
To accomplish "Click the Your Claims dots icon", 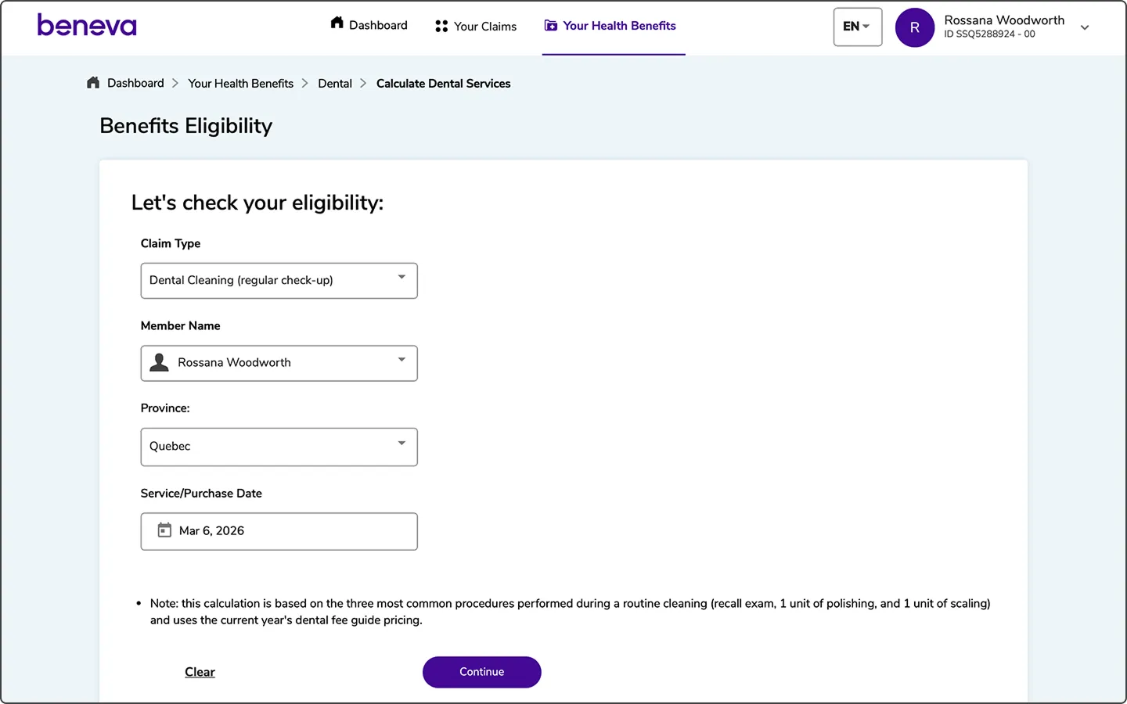I will (x=441, y=27).
